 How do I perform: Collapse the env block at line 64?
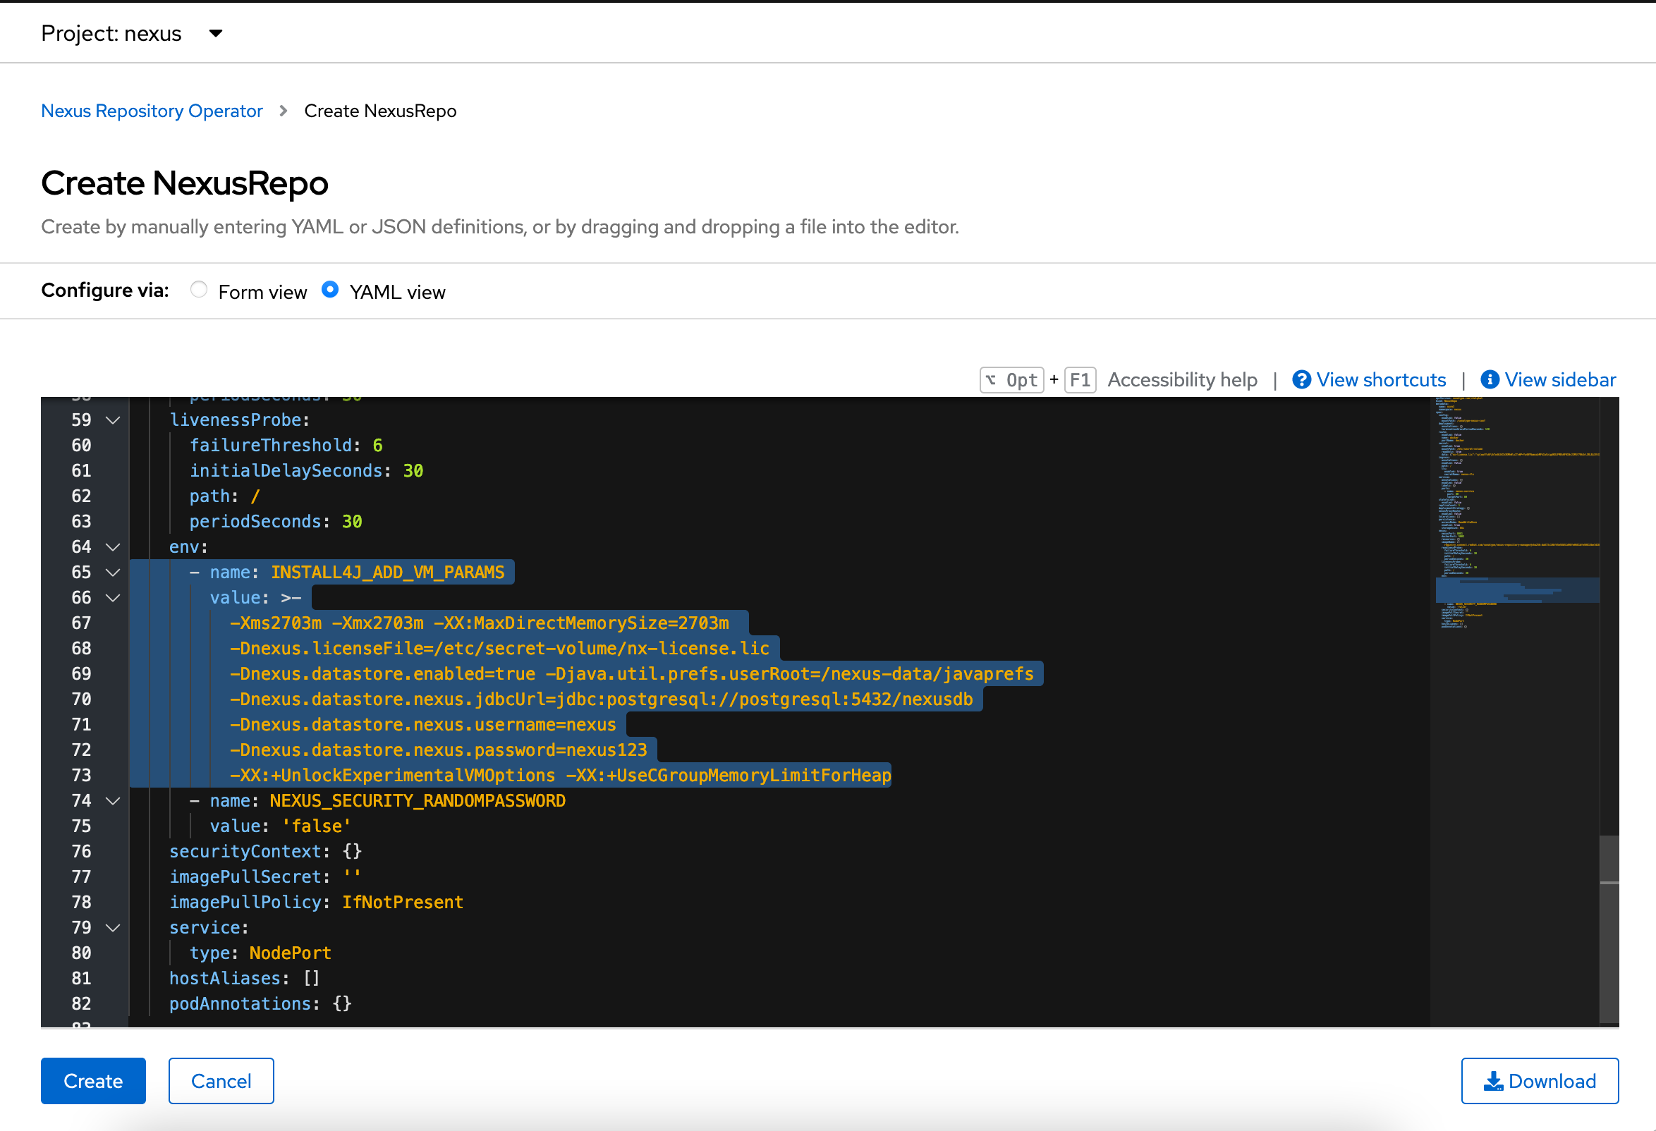113,547
